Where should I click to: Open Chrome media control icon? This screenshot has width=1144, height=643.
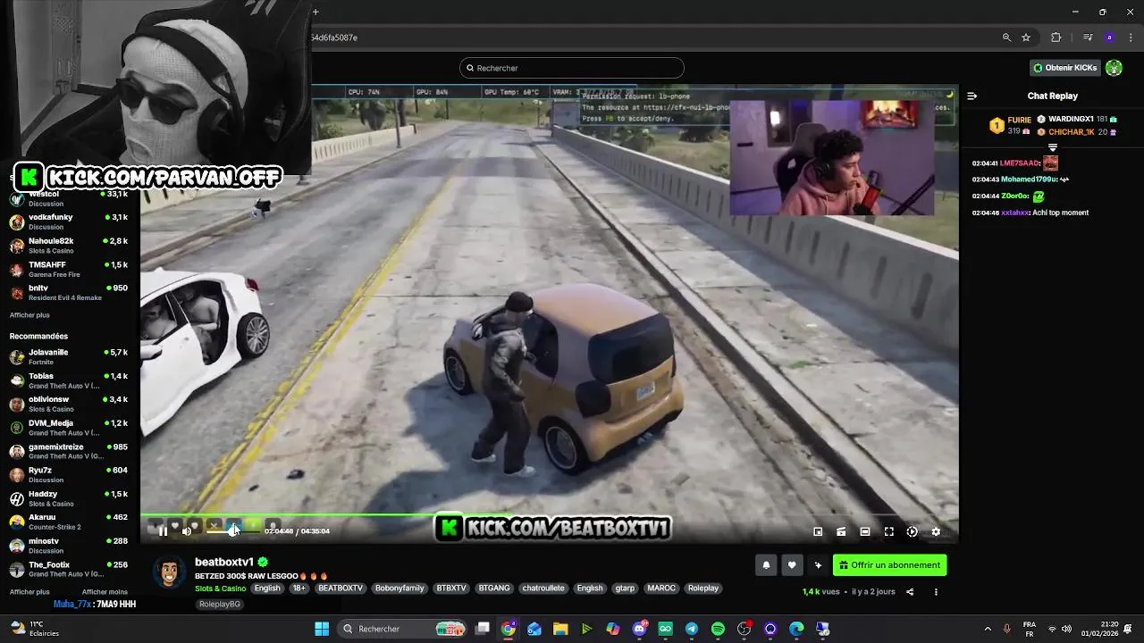point(1088,38)
